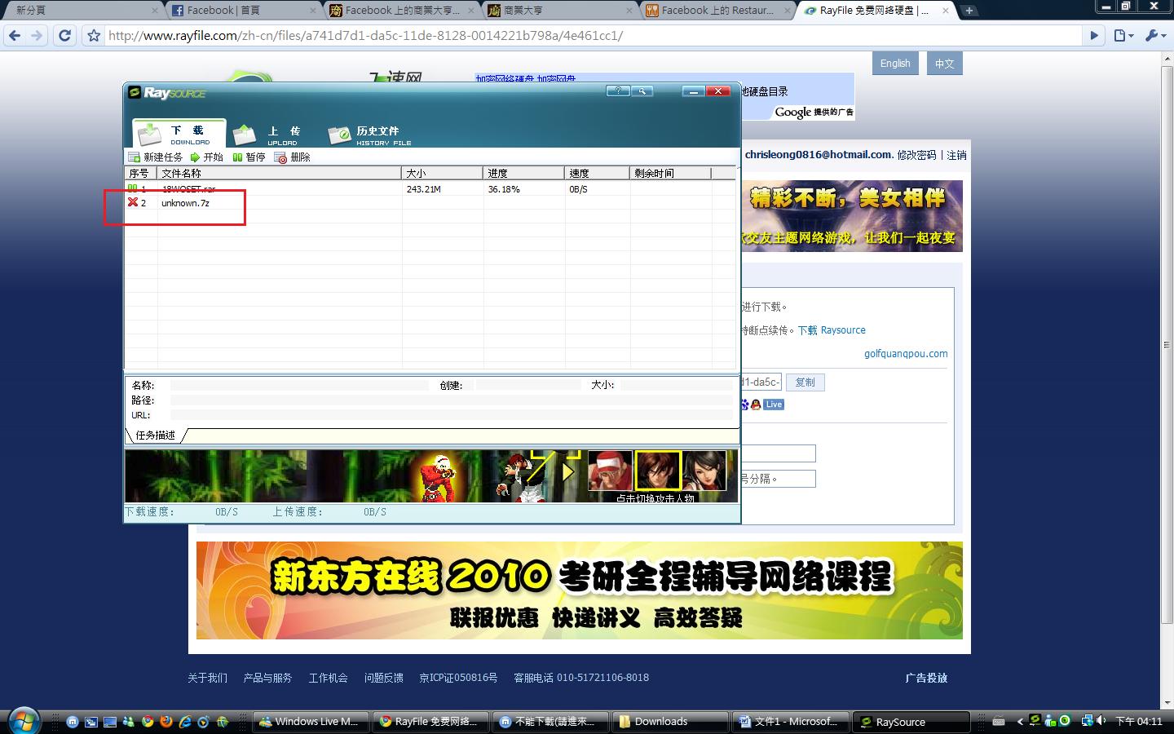Click the 复制 copy button
This screenshot has width=1174, height=734.
click(805, 382)
